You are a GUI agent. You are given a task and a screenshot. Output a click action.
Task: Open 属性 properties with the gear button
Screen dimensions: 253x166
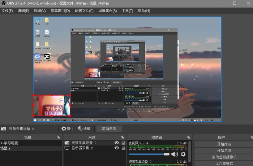(x=68, y=128)
